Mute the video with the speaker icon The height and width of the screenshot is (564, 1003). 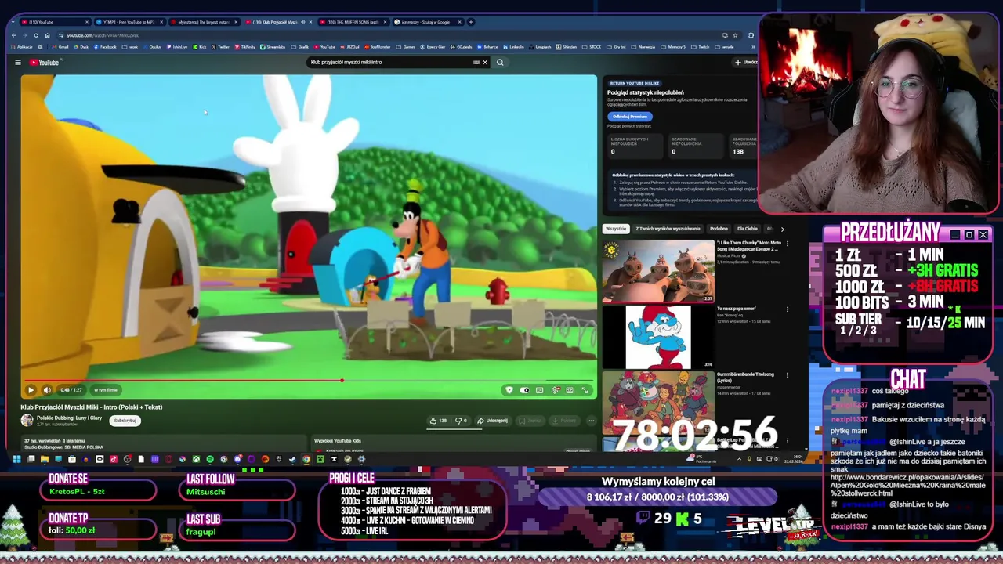click(x=47, y=390)
